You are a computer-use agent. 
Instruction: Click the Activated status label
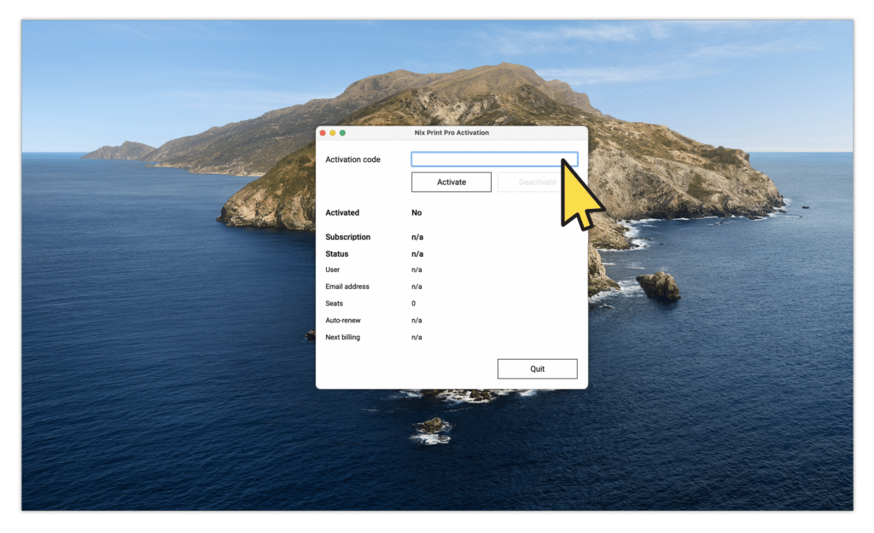(342, 212)
